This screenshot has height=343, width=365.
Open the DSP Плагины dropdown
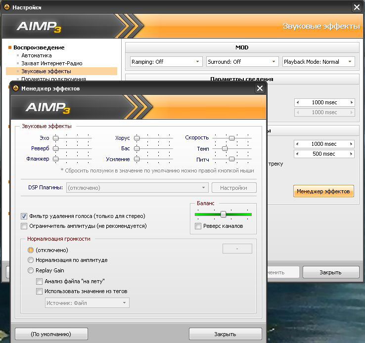point(137,188)
